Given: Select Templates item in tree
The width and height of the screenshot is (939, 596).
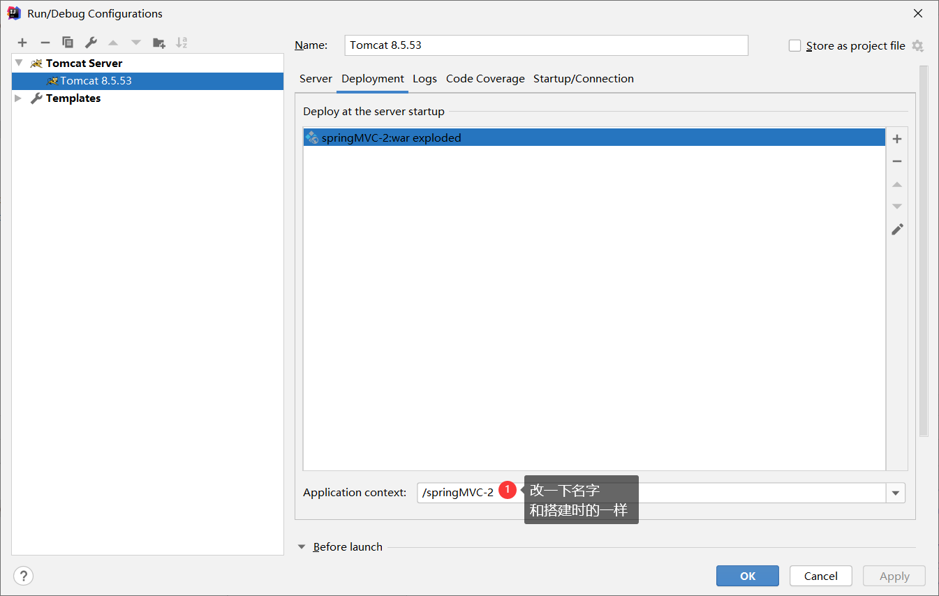Looking at the screenshot, I should (147, 98).
